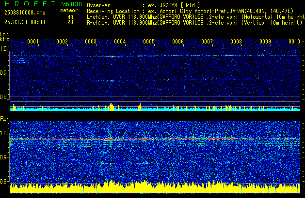
Task: Select the 0008 minute marker
Action: point(236,42)
